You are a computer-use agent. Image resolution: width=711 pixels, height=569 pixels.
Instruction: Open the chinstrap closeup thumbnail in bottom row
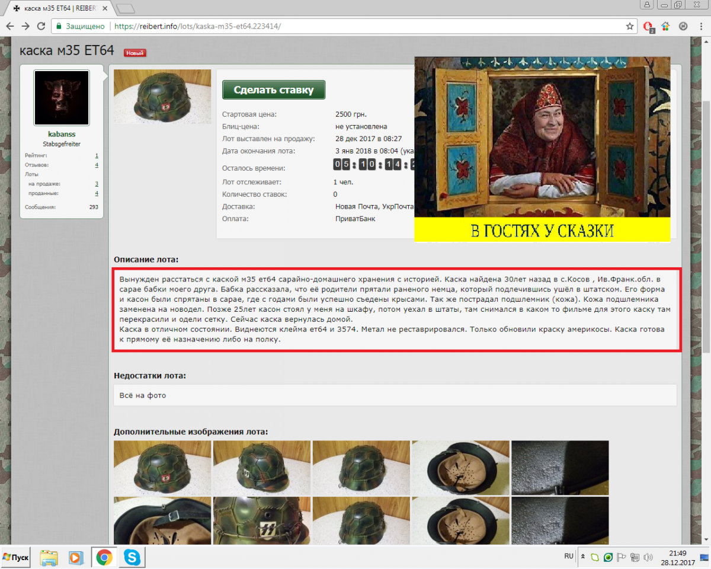coord(162,520)
